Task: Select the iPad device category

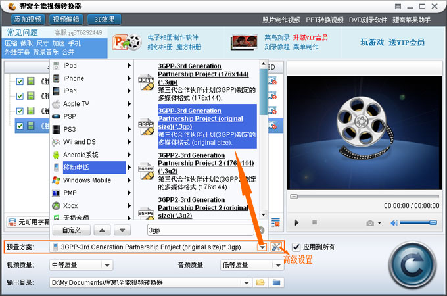Action: pos(91,91)
